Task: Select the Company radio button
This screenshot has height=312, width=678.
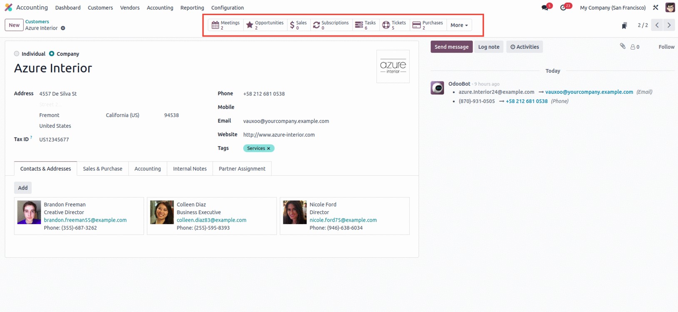Action: [52, 54]
